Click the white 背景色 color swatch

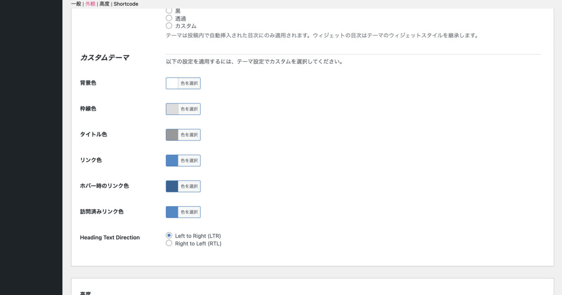[x=172, y=83]
